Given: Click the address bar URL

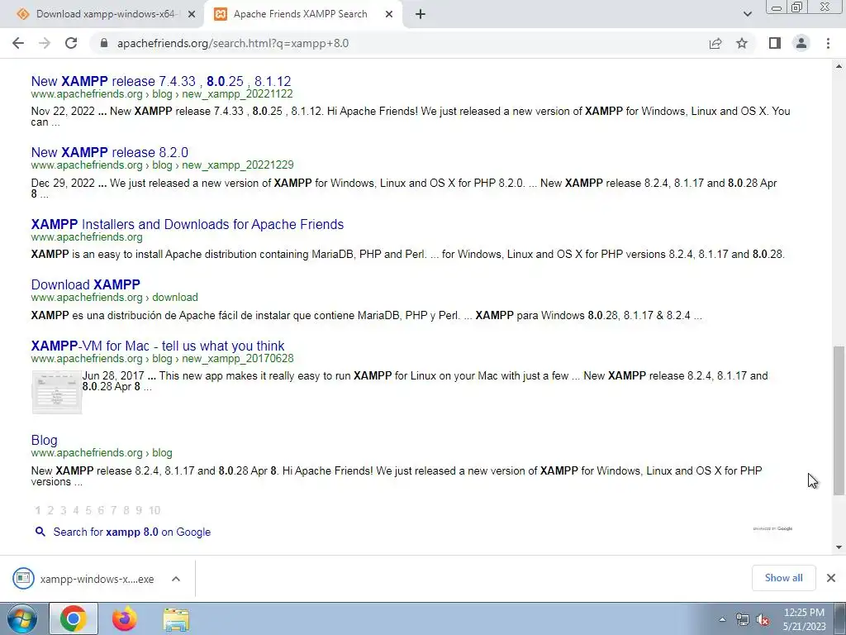Looking at the screenshot, I should pos(232,43).
